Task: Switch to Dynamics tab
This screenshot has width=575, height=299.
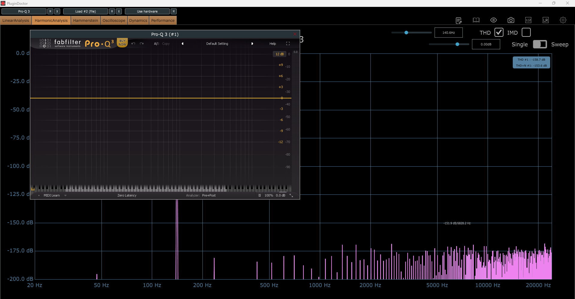Action: (138, 20)
